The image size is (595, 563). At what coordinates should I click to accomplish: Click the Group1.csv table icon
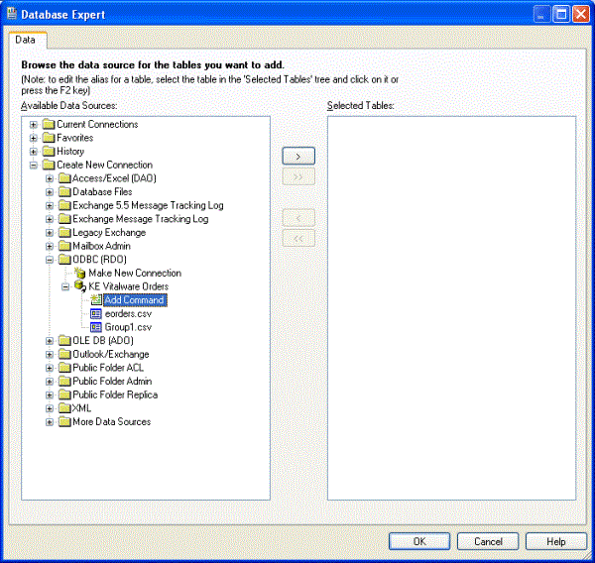coord(96,327)
